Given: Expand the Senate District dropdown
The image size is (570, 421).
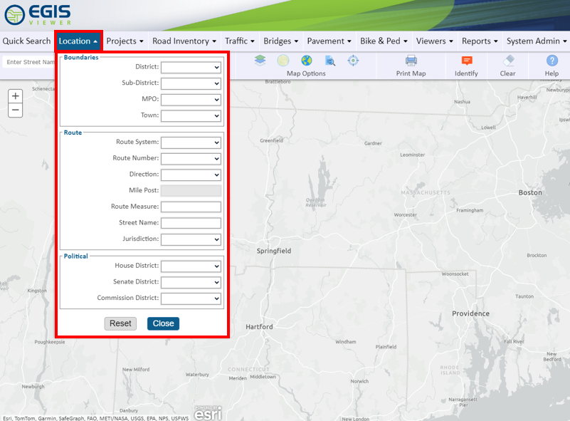Looking at the screenshot, I should click(191, 282).
